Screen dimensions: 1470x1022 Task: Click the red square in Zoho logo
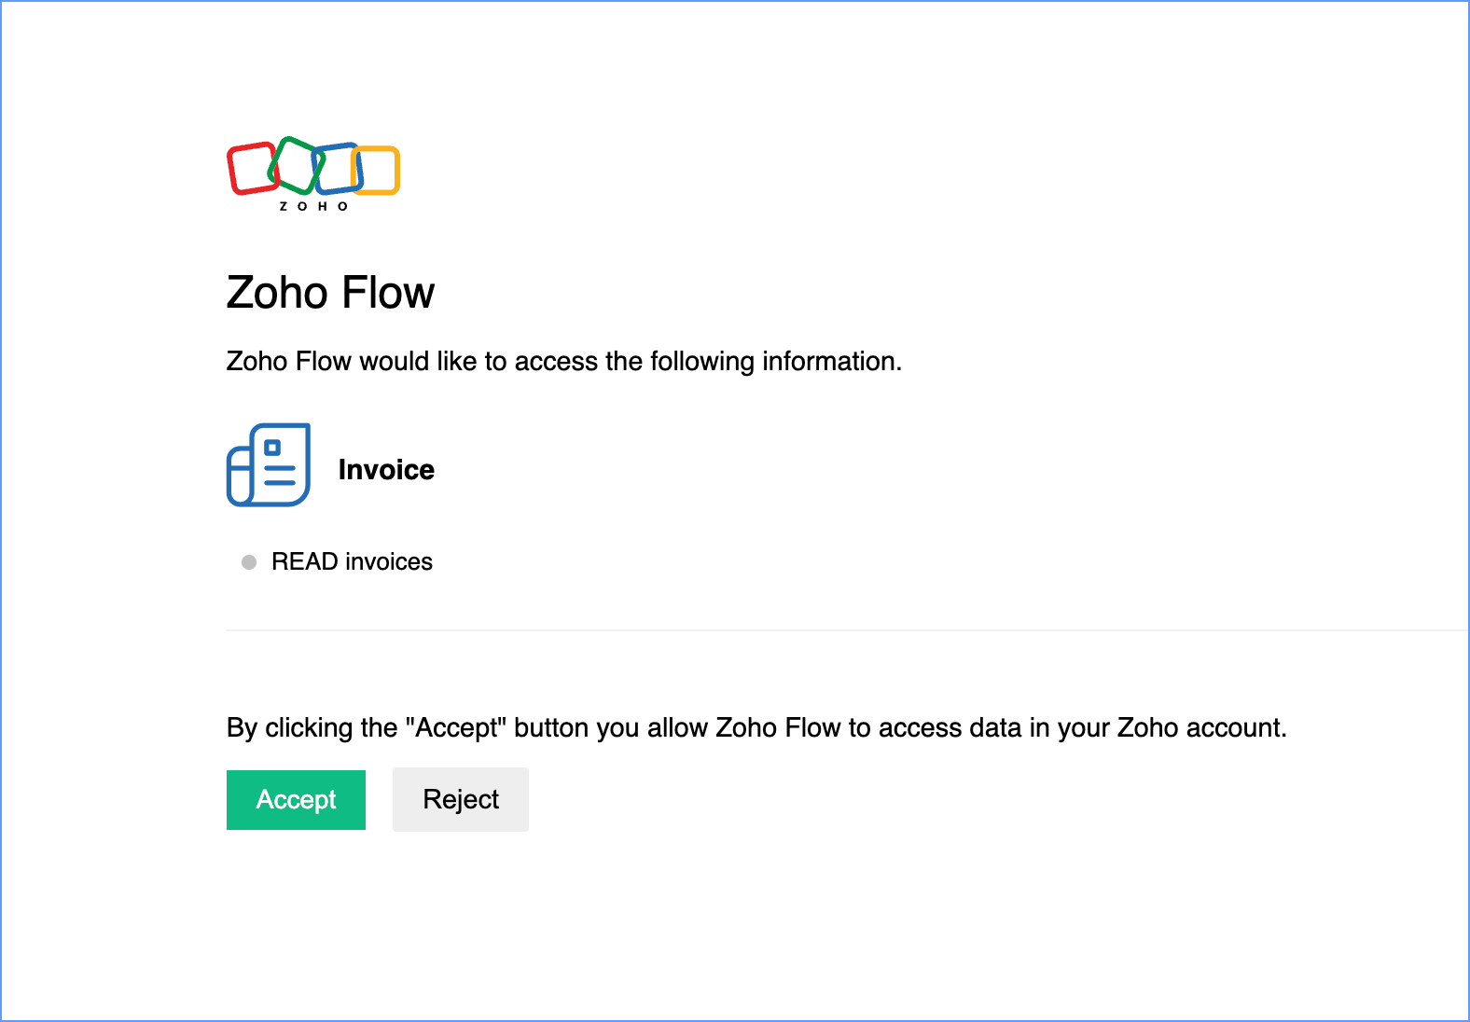point(251,169)
